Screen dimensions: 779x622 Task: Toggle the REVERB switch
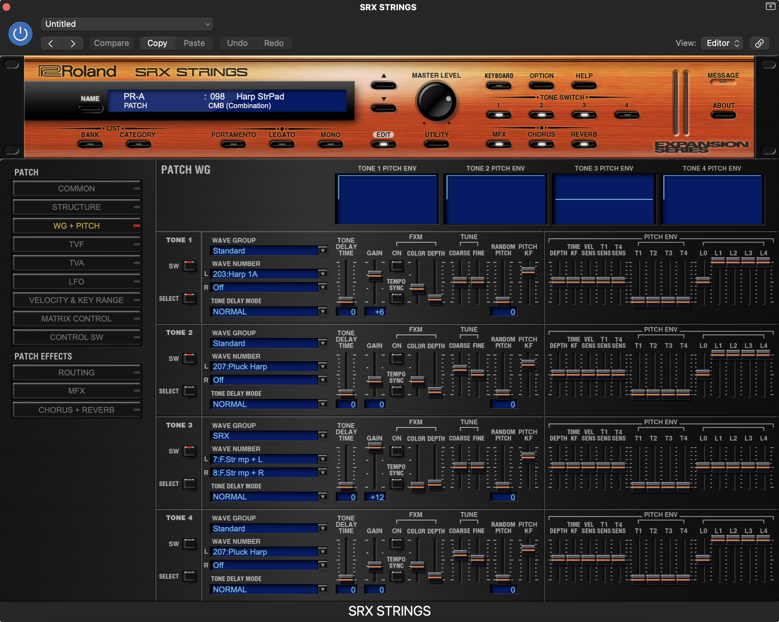point(584,144)
